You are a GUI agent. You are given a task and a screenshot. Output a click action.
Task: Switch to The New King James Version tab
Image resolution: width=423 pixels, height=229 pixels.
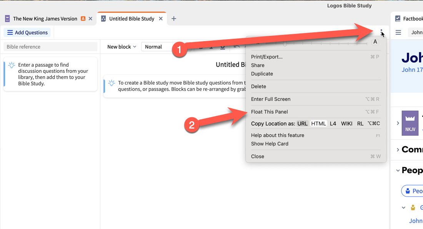click(x=45, y=18)
